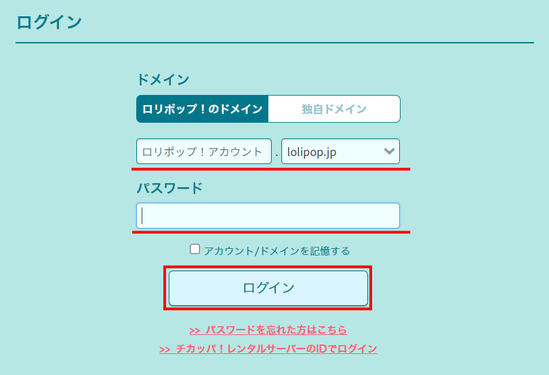
Task: Expand the lolipop.jp domain dropdown arrow
Action: [389, 151]
